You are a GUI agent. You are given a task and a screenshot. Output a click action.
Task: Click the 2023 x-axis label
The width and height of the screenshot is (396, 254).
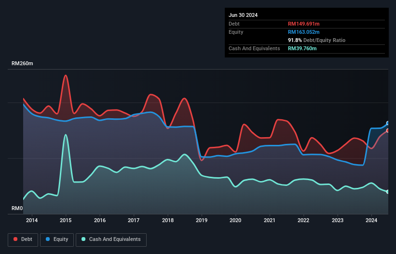pos(338,220)
